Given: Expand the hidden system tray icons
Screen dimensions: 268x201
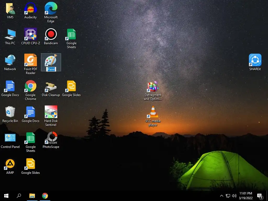Looking at the screenshot, I should (x=221, y=196).
